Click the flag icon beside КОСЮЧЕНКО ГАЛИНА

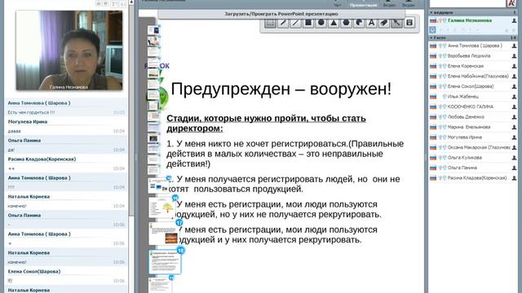pyautogui.click(x=433, y=107)
